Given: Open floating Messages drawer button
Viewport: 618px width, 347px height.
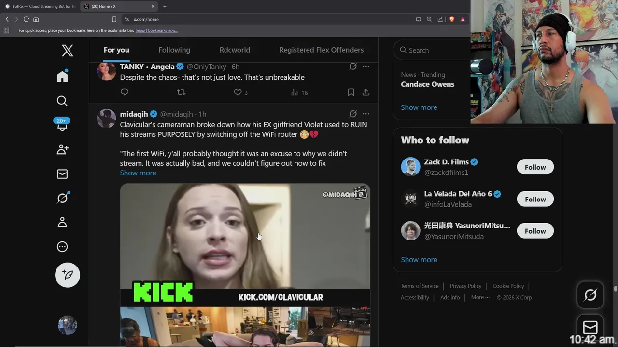Looking at the screenshot, I should [590, 328].
